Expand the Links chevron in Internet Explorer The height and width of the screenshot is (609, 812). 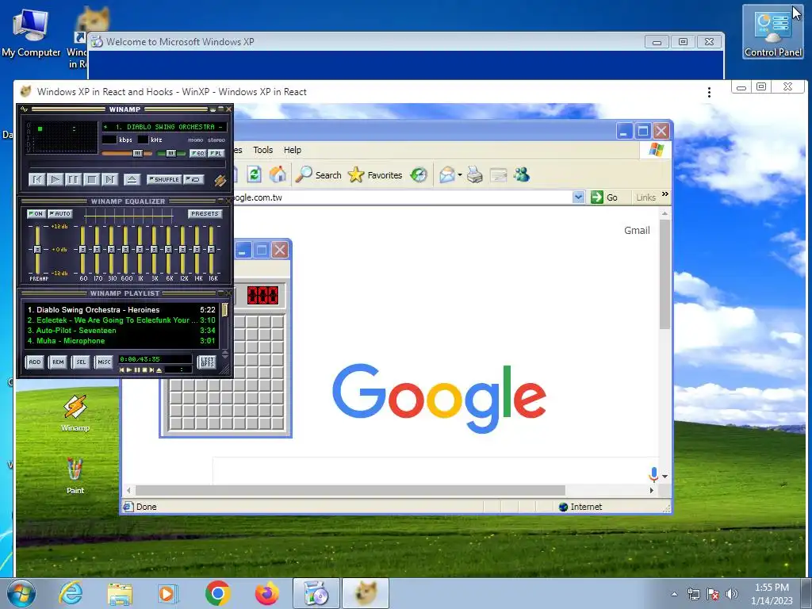(x=665, y=194)
